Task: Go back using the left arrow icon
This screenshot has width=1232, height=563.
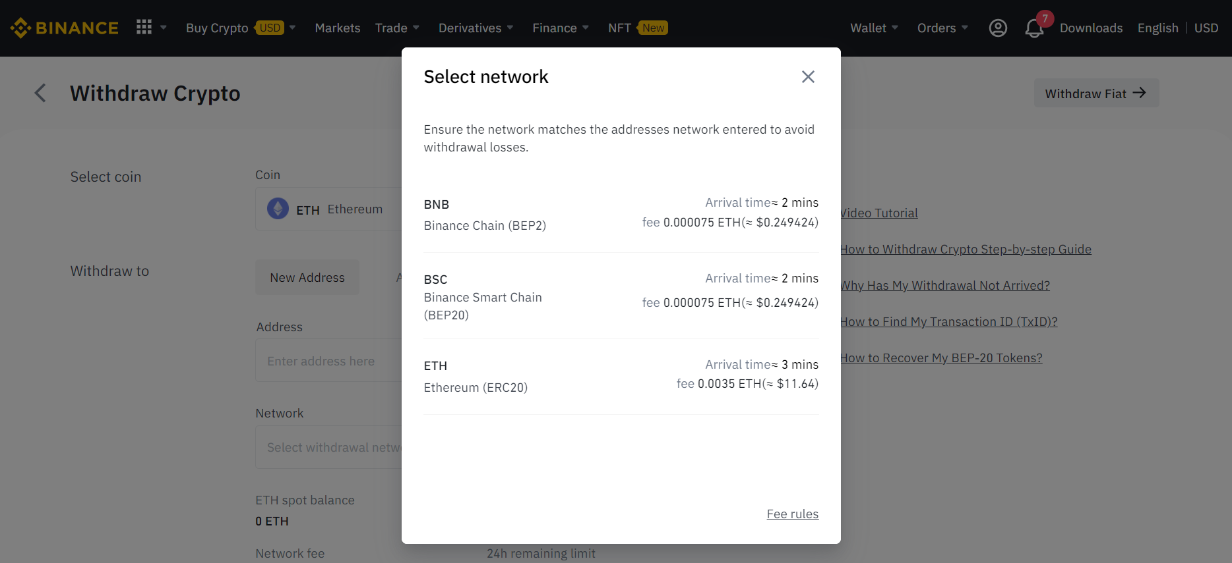Action: coord(40,93)
